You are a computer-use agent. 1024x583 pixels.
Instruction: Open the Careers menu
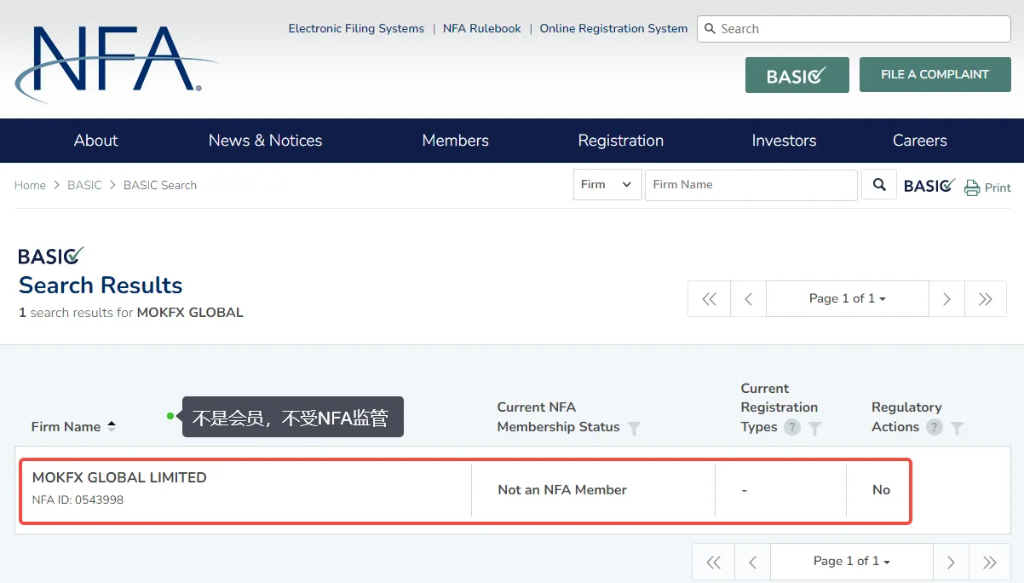[x=920, y=141]
